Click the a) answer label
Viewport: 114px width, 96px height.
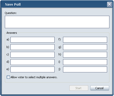pyautogui.click(x=8, y=39)
